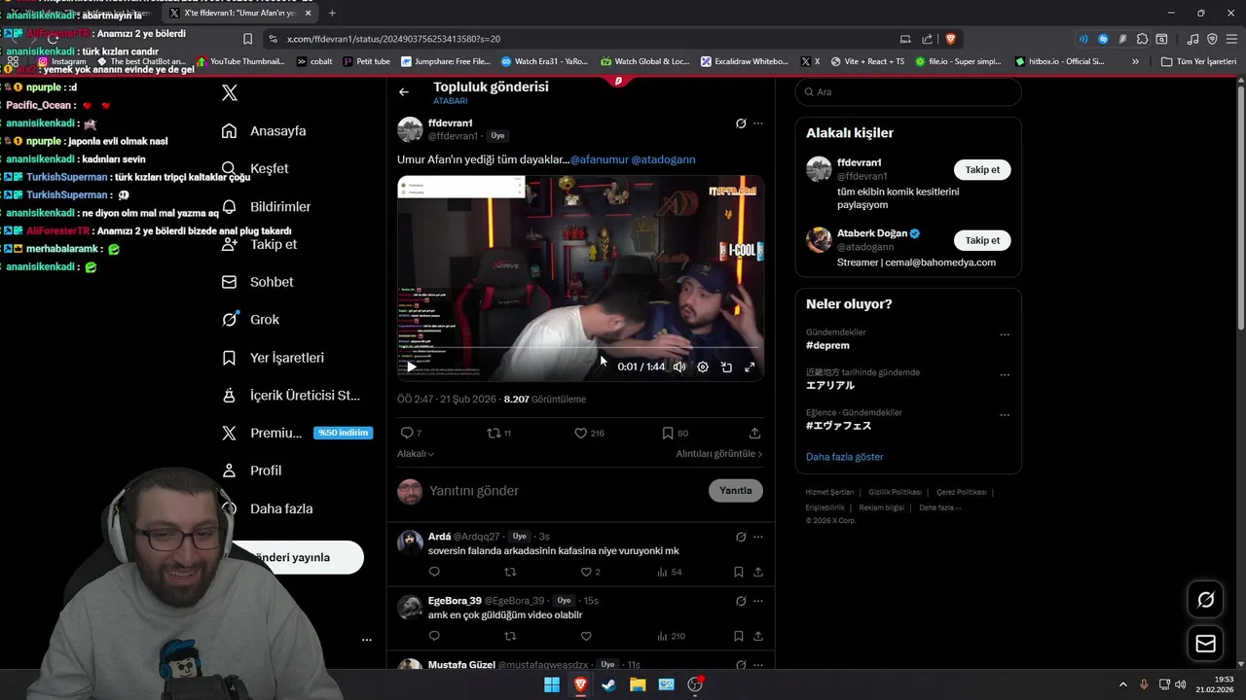Open the #エヴァフェス trend
1246x700 pixels.
[839, 426]
